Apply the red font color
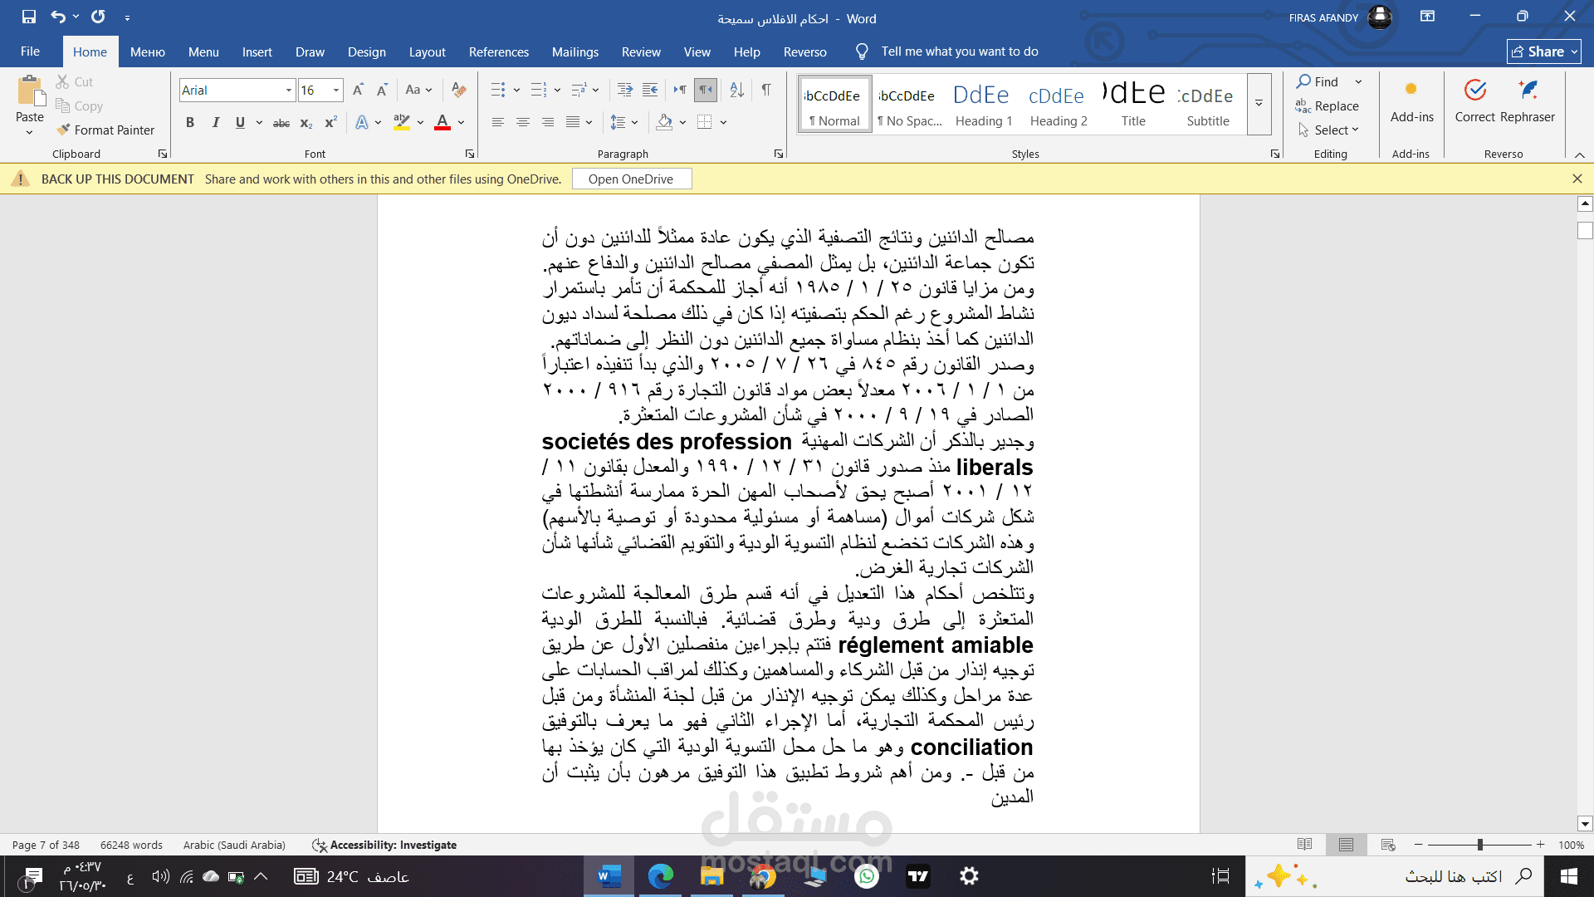The width and height of the screenshot is (1594, 897). click(x=443, y=122)
